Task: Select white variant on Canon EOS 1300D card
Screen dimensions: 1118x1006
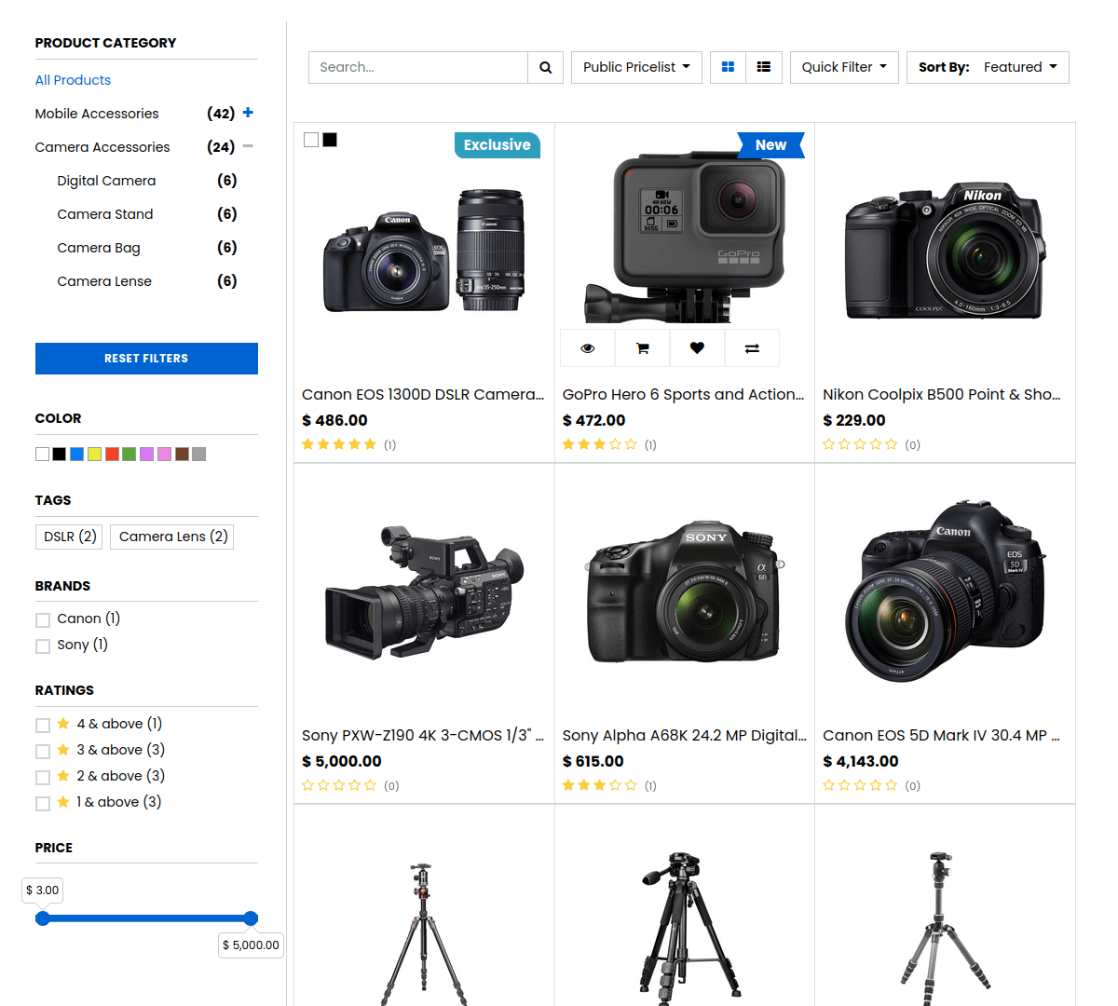Action: point(311,140)
